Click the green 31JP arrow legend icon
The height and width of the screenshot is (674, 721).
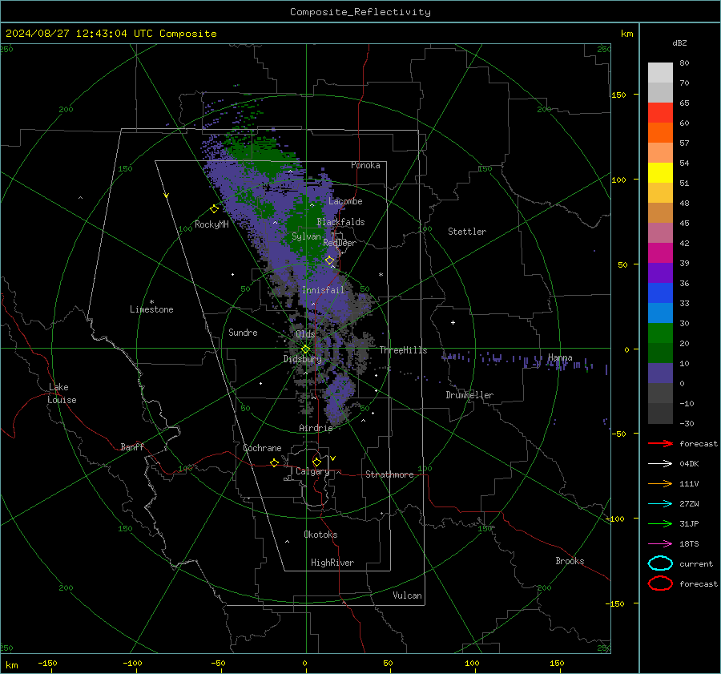[660, 523]
